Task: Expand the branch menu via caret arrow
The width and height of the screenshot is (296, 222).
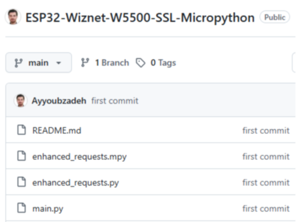Action: 58,63
